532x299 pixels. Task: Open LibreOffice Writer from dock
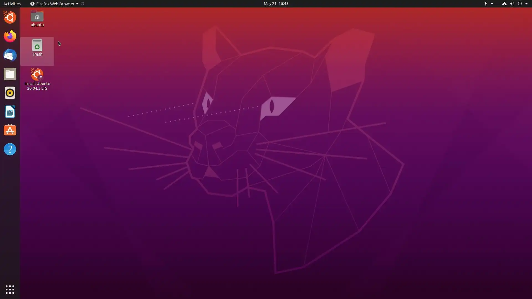pos(10,112)
